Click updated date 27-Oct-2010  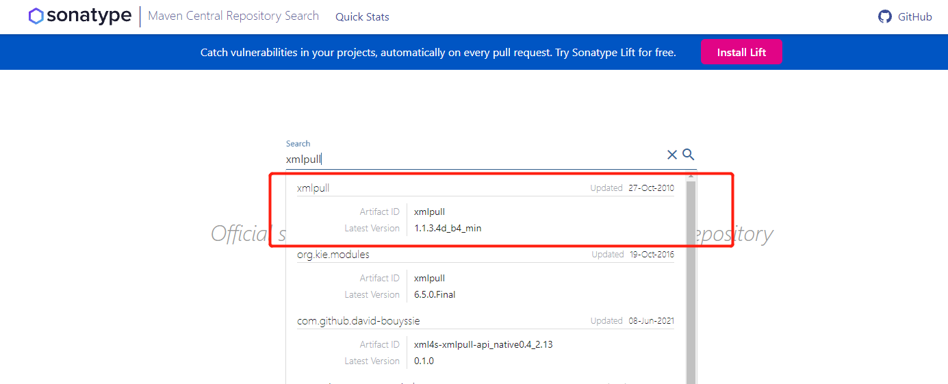[x=651, y=188]
